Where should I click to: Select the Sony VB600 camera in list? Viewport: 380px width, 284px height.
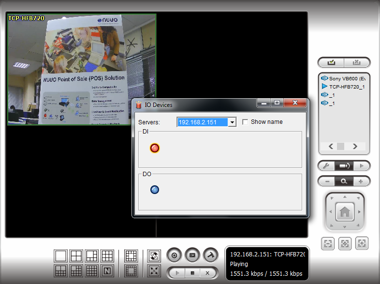[x=346, y=78]
